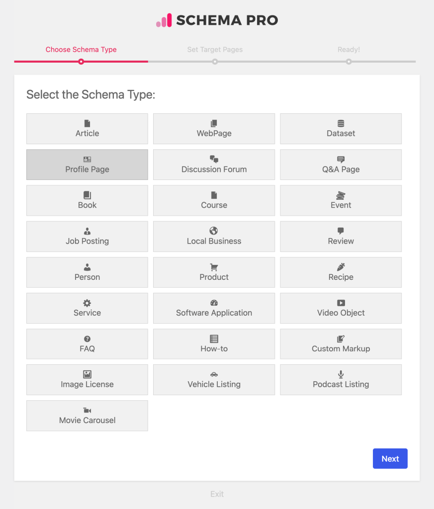Click the Ready! step progress dot
This screenshot has width=434, height=509.
coord(348,62)
